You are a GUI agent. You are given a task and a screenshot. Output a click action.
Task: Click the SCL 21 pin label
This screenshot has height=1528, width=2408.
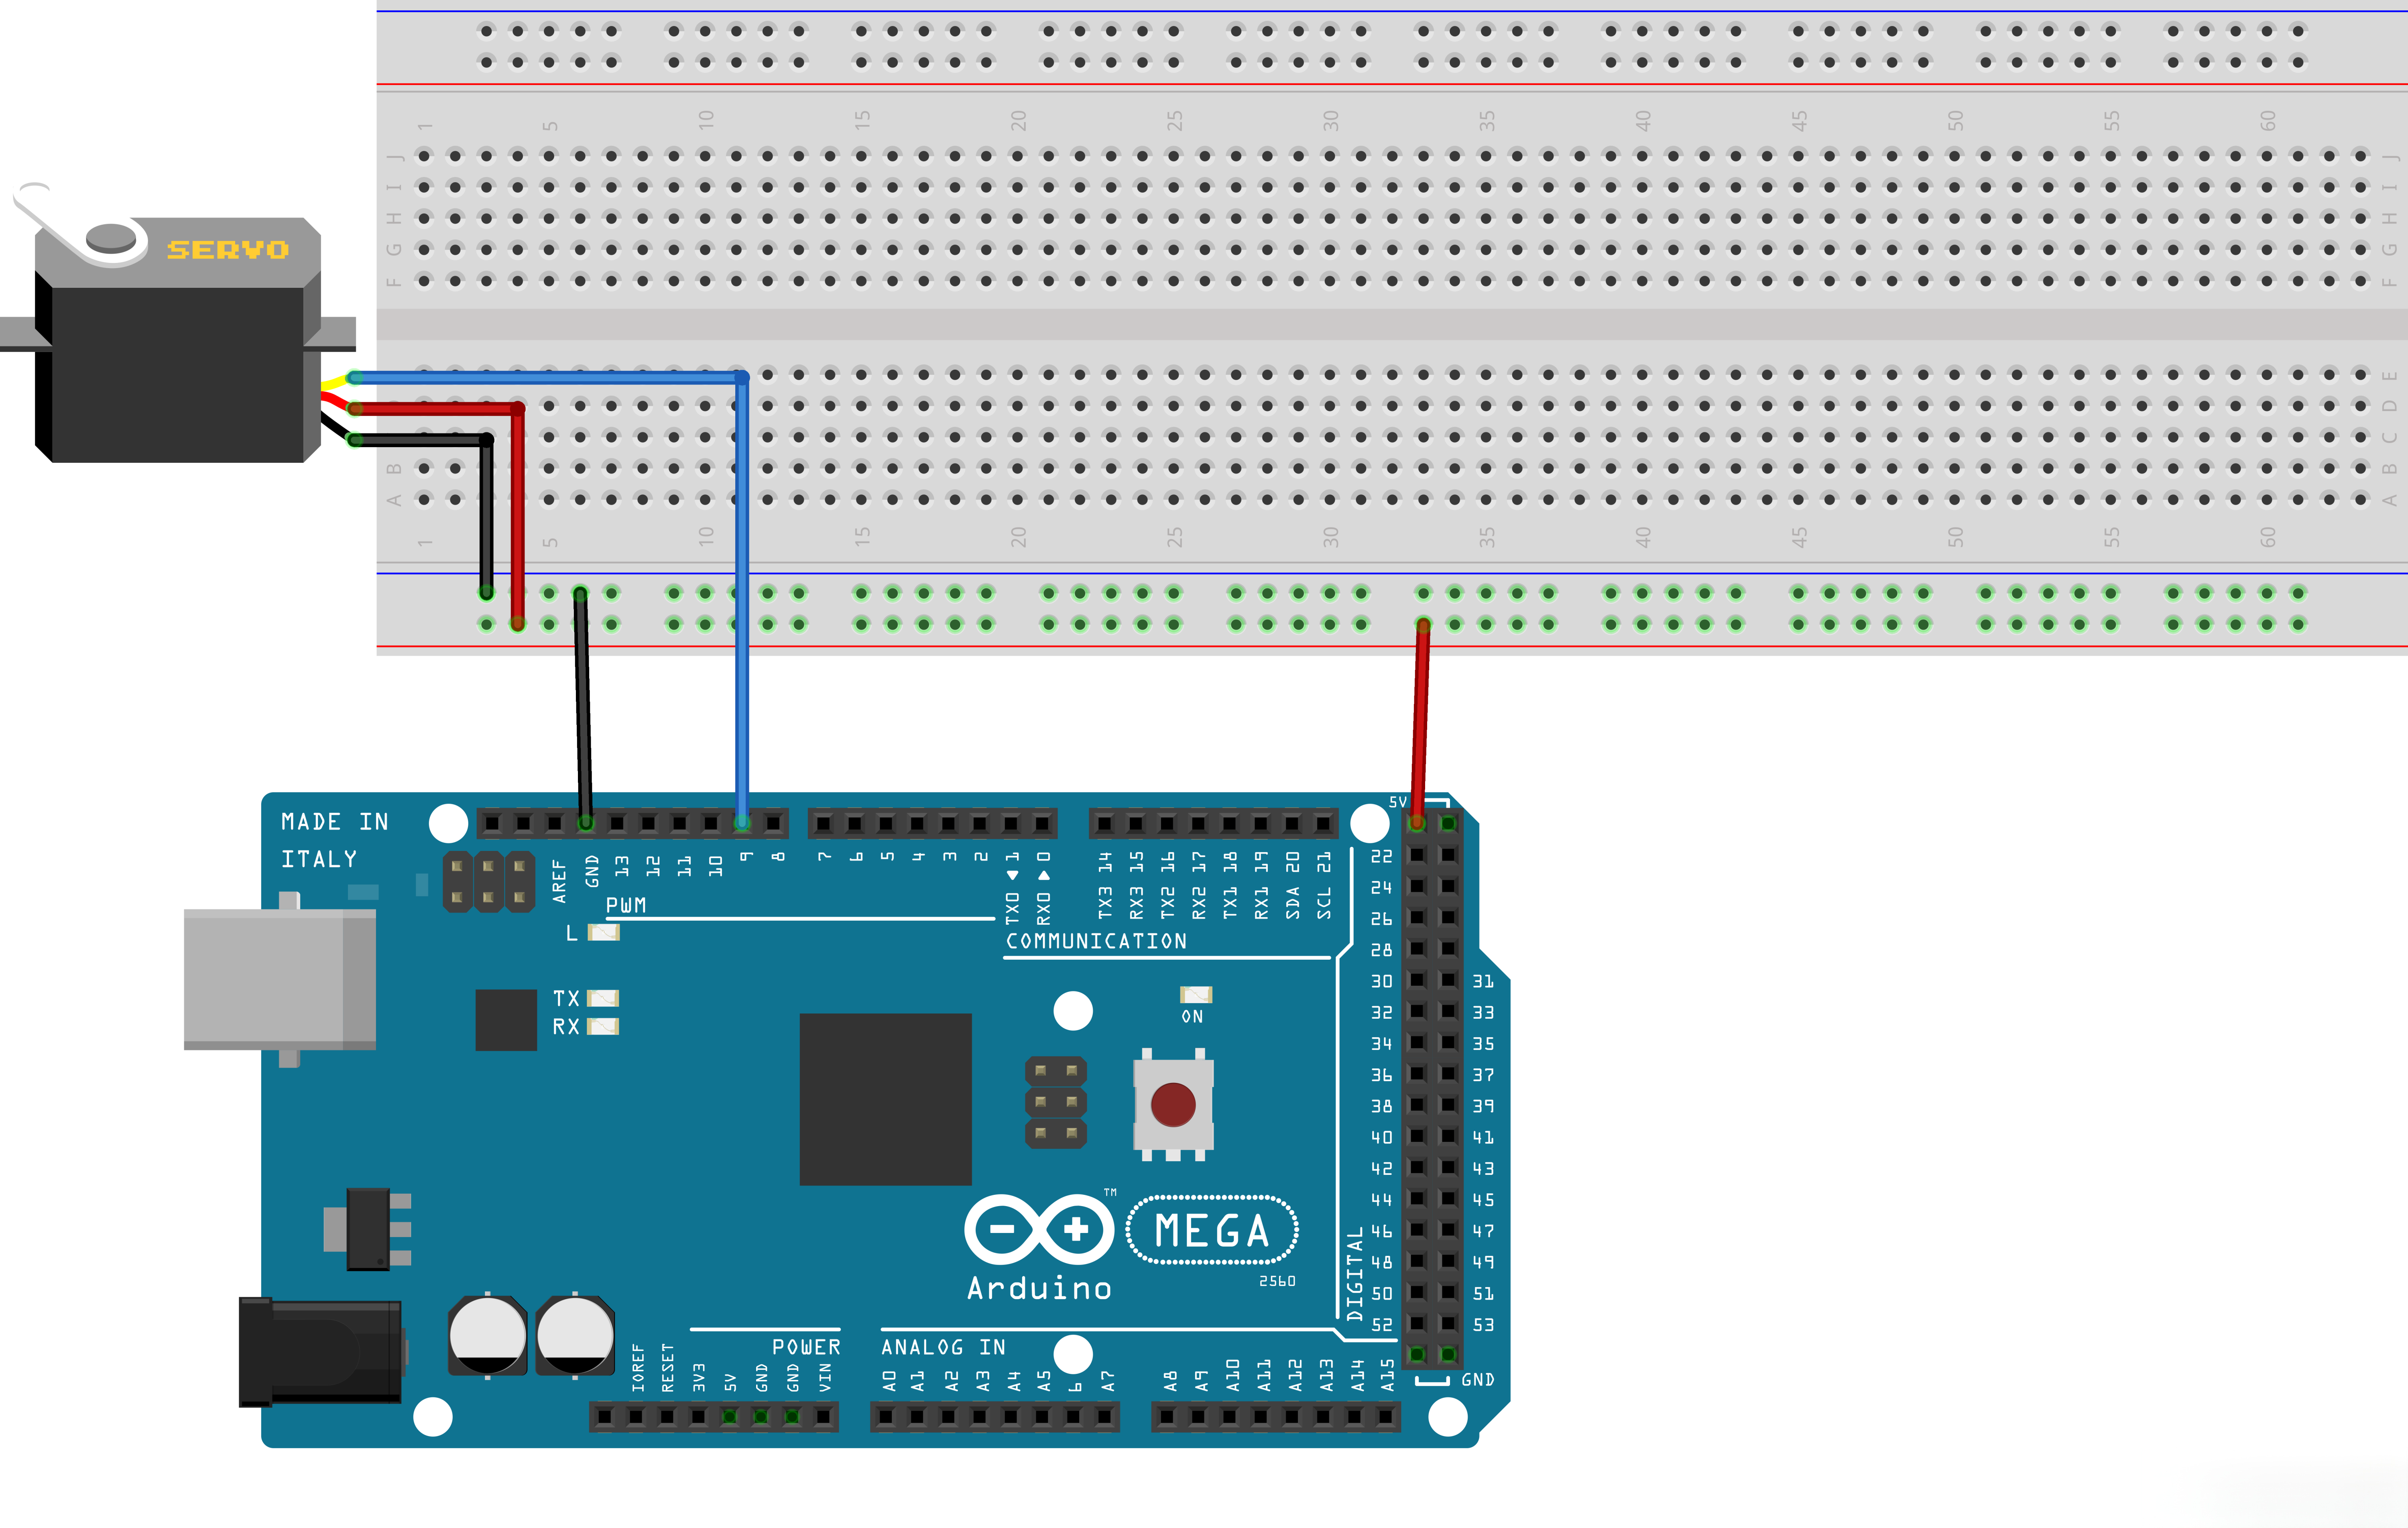(1324, 886)
